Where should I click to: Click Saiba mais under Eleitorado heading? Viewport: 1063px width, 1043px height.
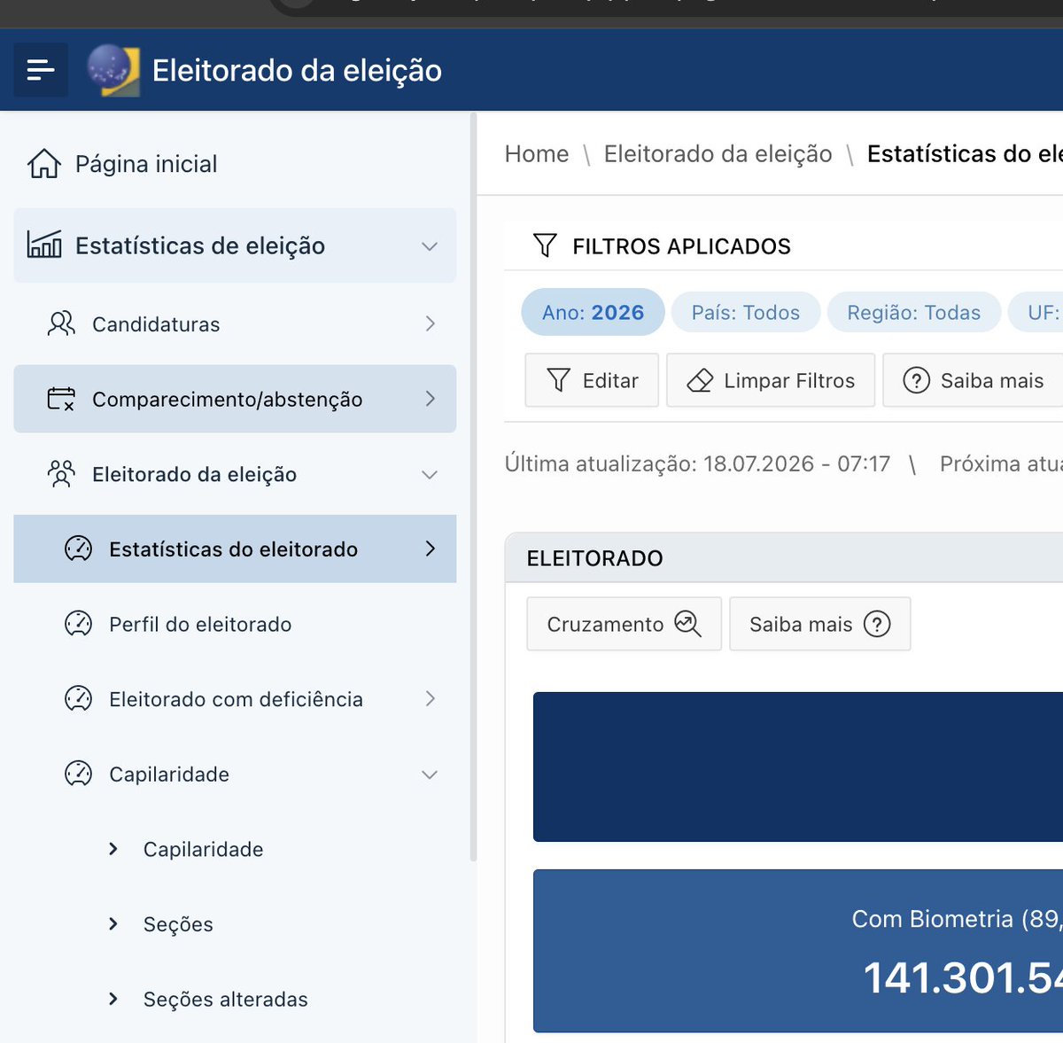(x=820, y=624)
